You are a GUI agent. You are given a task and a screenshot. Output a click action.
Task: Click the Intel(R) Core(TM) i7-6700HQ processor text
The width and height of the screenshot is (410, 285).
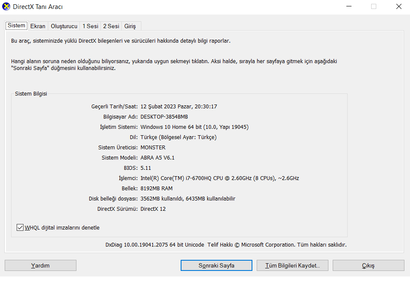[x=220, y=178]
